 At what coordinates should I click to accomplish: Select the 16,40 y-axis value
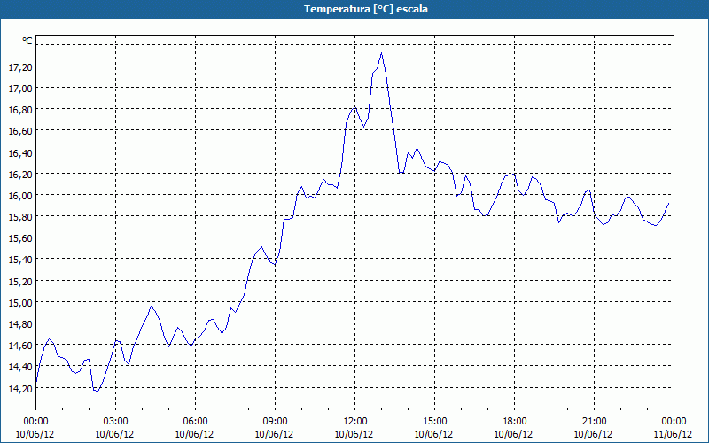coord(20,152)
